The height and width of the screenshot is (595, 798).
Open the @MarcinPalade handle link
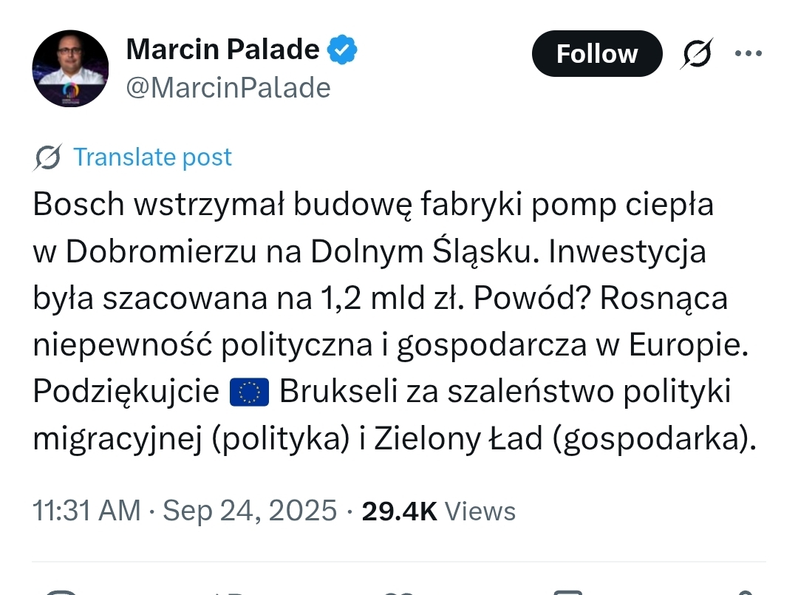tap(228, 88)
